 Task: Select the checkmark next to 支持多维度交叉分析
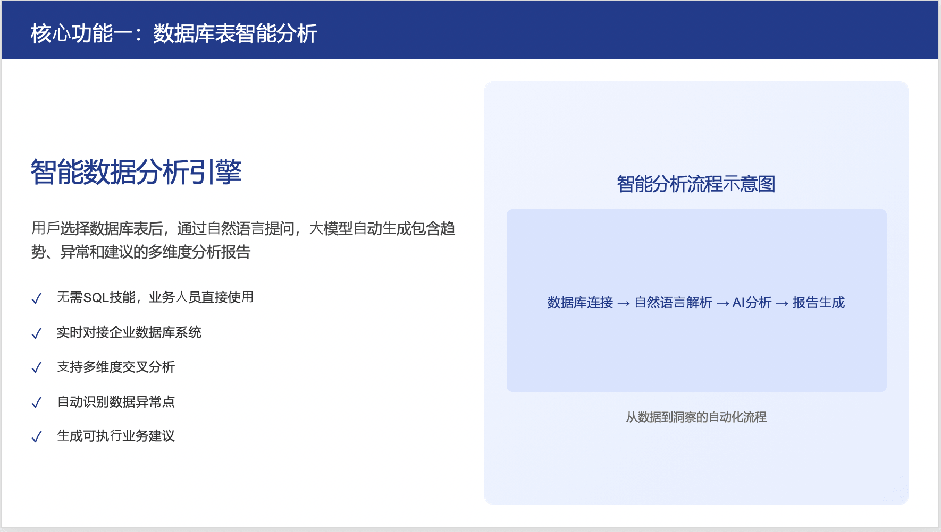37,367
